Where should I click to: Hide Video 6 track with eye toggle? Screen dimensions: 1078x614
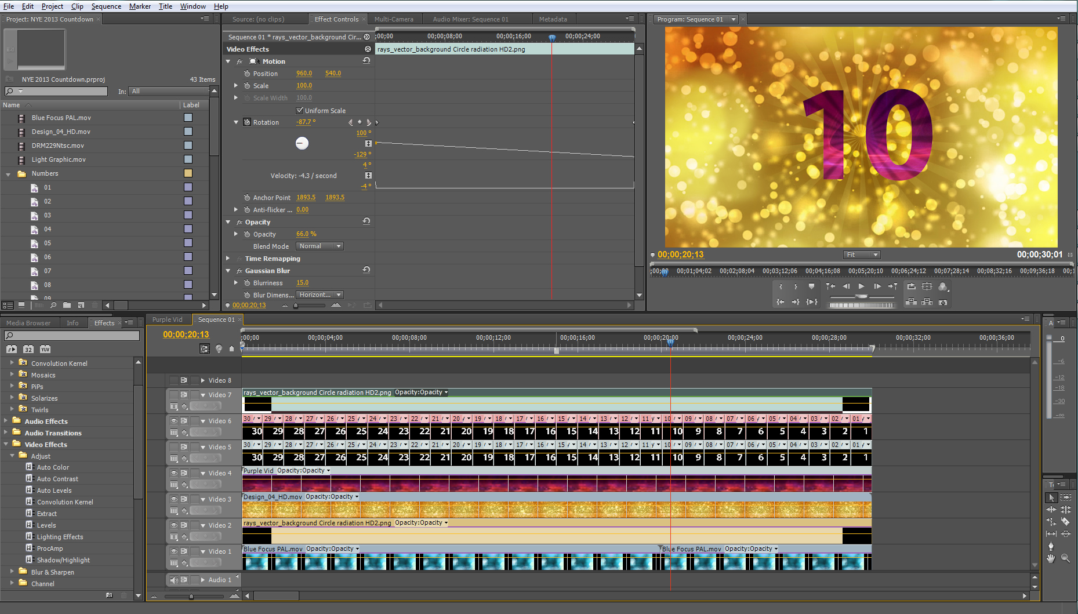tap(173, 421)
